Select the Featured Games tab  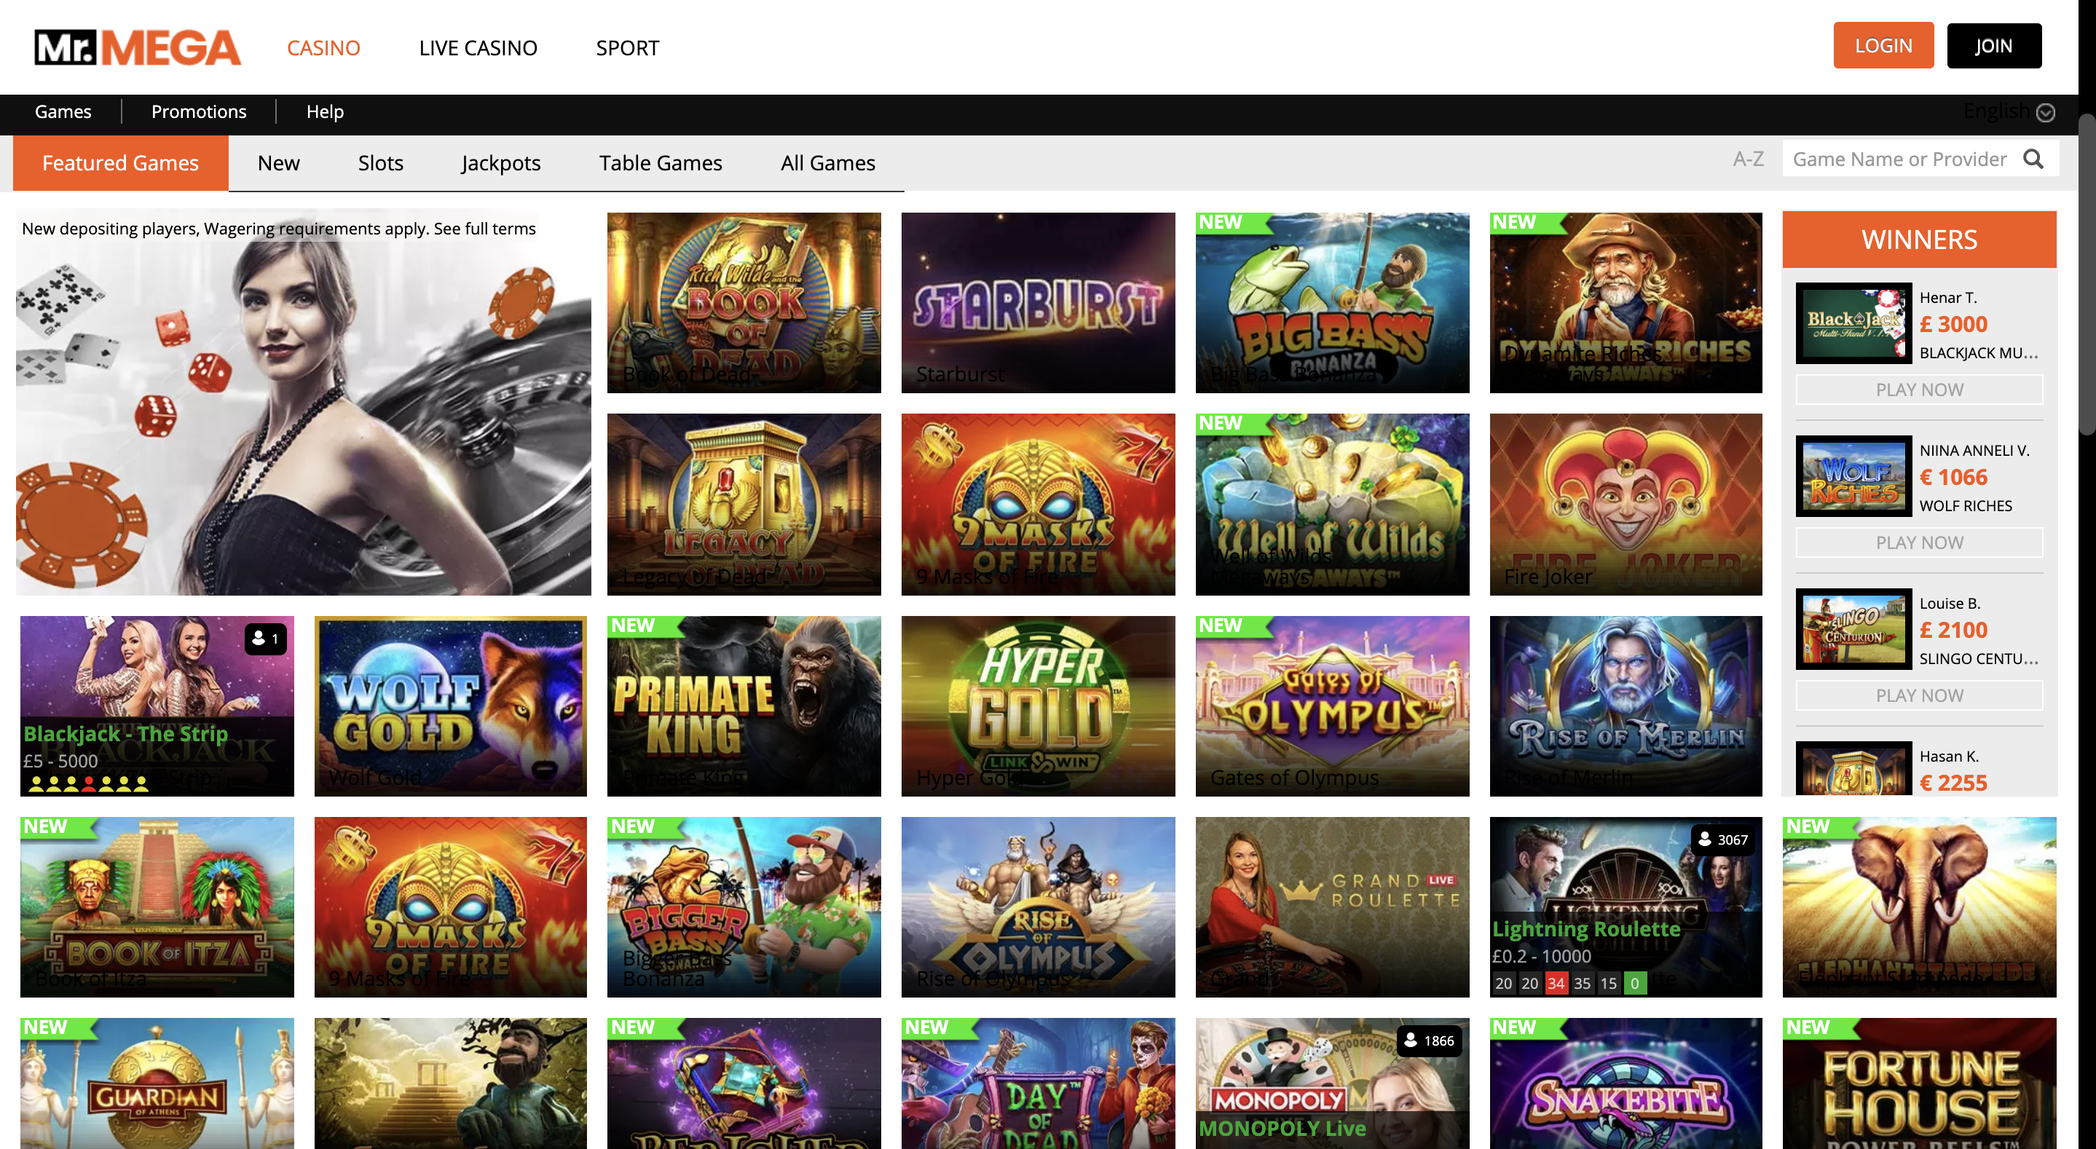[120, 163]
